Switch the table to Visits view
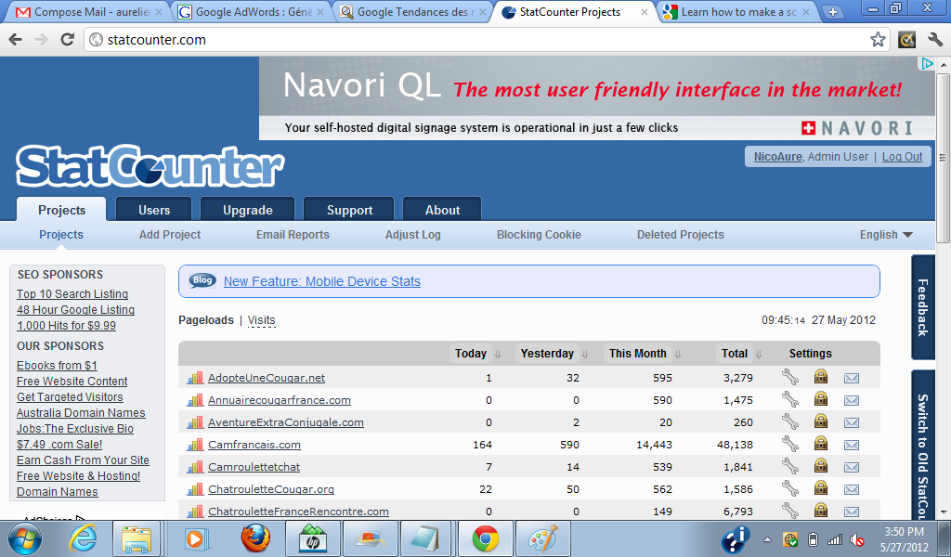 pyautogui.click(x=261, y=320)
